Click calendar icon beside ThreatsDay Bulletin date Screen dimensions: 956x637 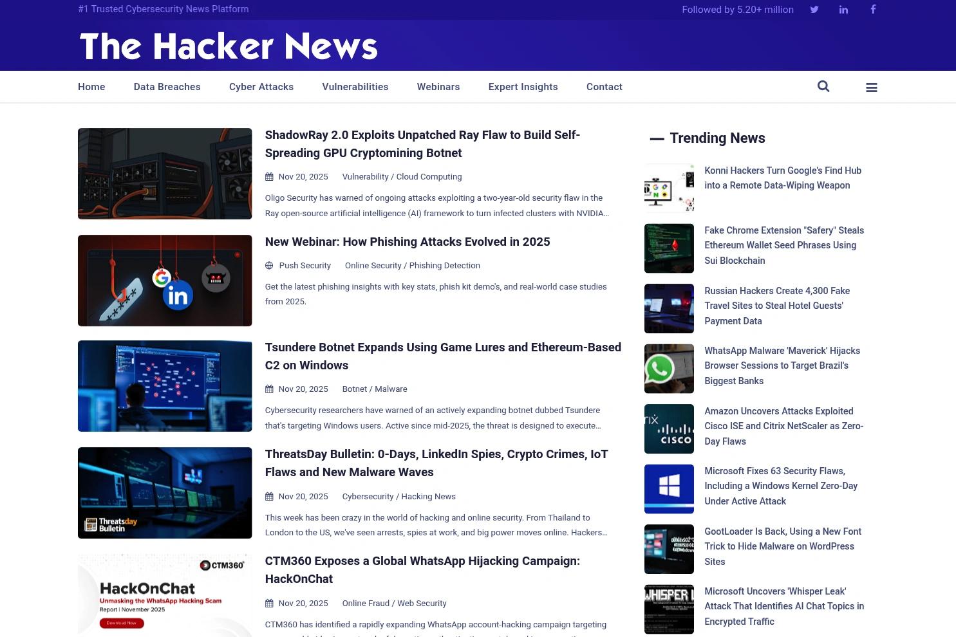click(x=269, y=497)
